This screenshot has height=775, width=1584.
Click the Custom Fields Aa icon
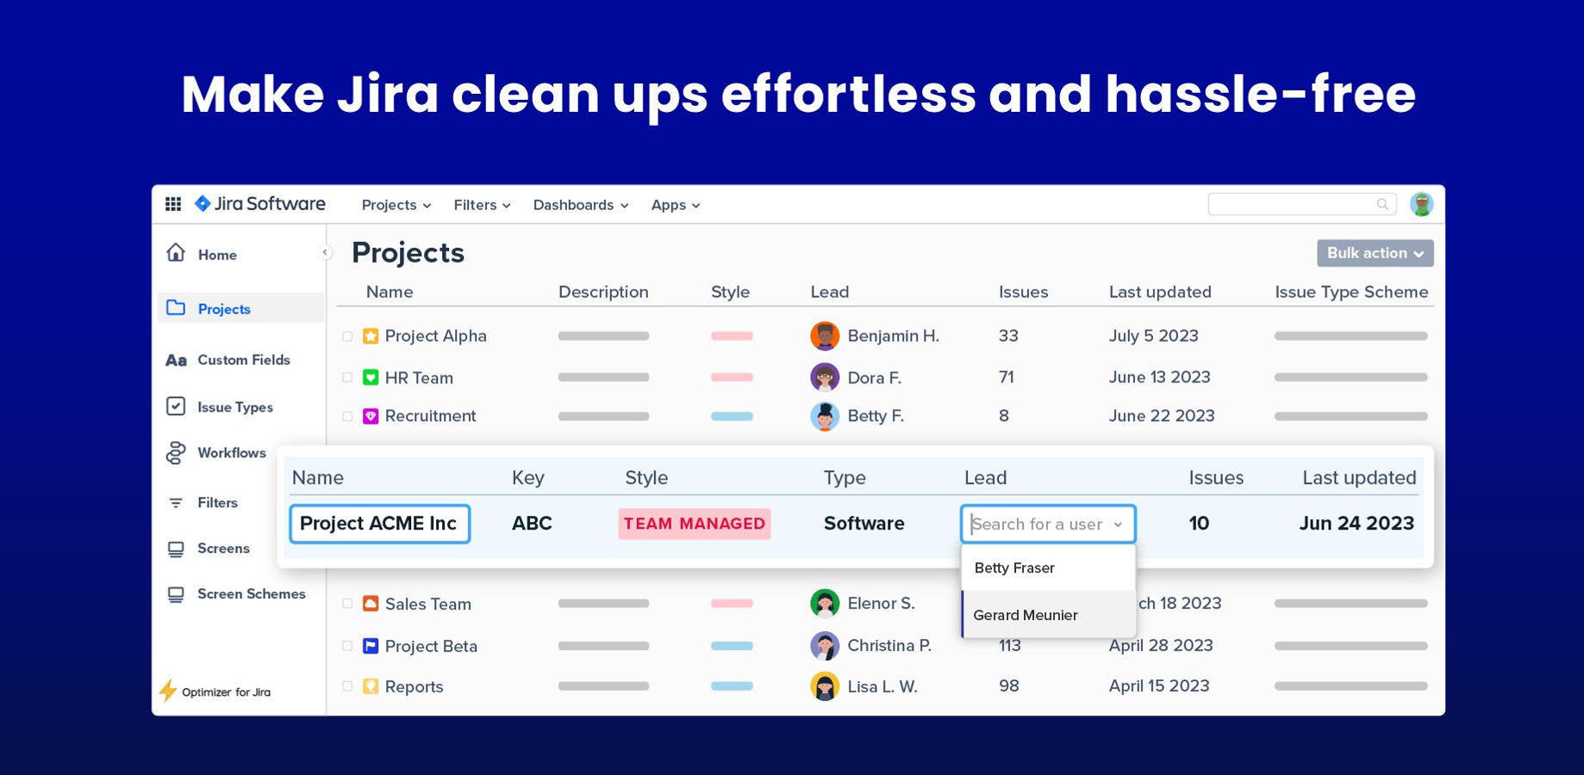pyautogui.click(x=176, y=360)
